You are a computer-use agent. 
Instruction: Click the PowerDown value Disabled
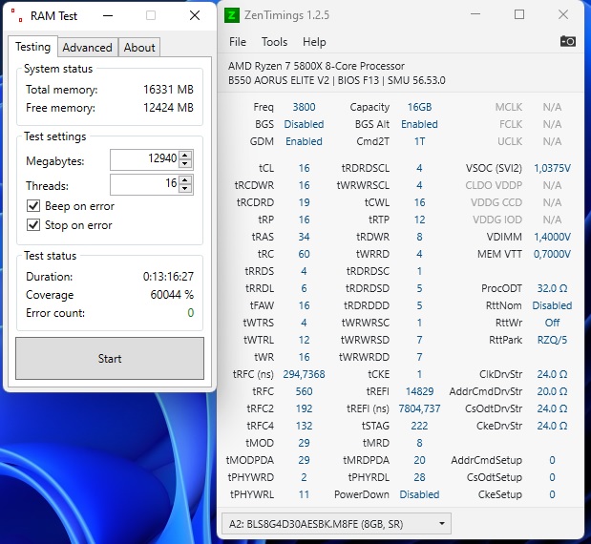[419, 494]
